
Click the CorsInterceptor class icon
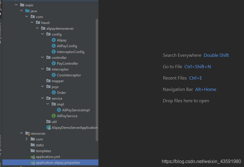(x=54, y=75)
